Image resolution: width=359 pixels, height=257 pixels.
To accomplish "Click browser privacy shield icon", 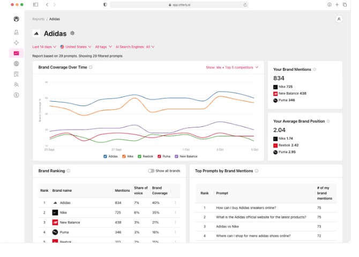I will coord(105,5).
